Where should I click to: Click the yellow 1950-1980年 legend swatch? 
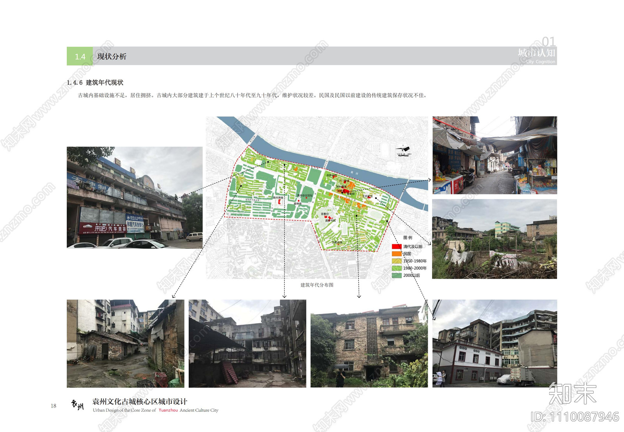pos(397,261)
